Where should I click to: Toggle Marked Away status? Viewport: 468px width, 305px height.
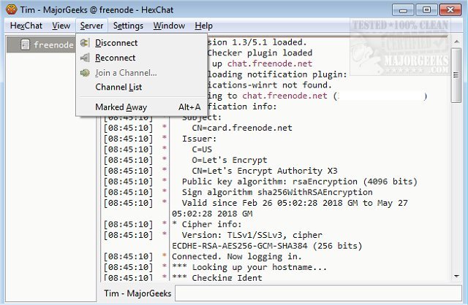(142, 107)
